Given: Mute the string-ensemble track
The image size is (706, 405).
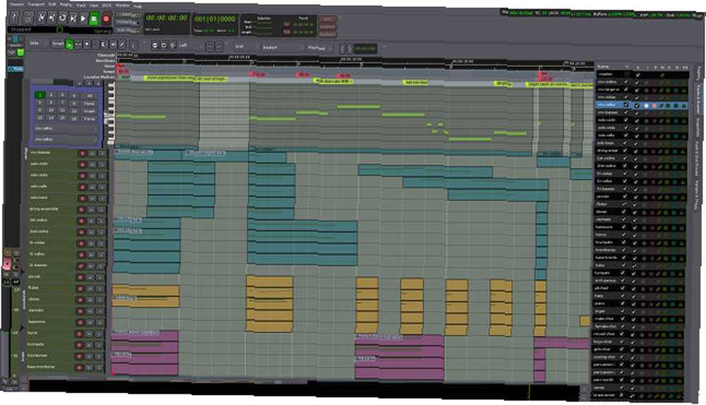Looking at the screenshot, I should pos(91,210).
